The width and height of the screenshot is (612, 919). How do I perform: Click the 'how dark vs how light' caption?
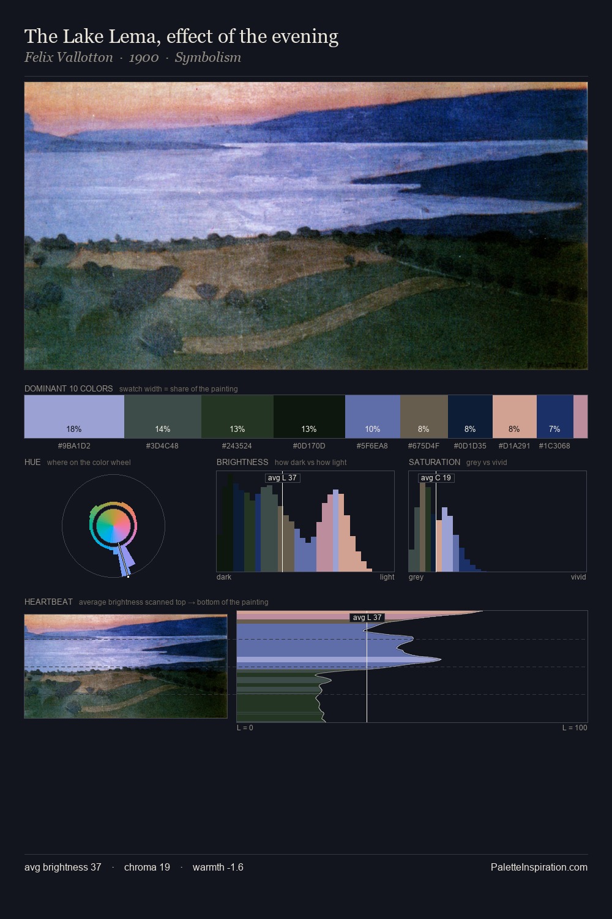(x=310, y=463)
